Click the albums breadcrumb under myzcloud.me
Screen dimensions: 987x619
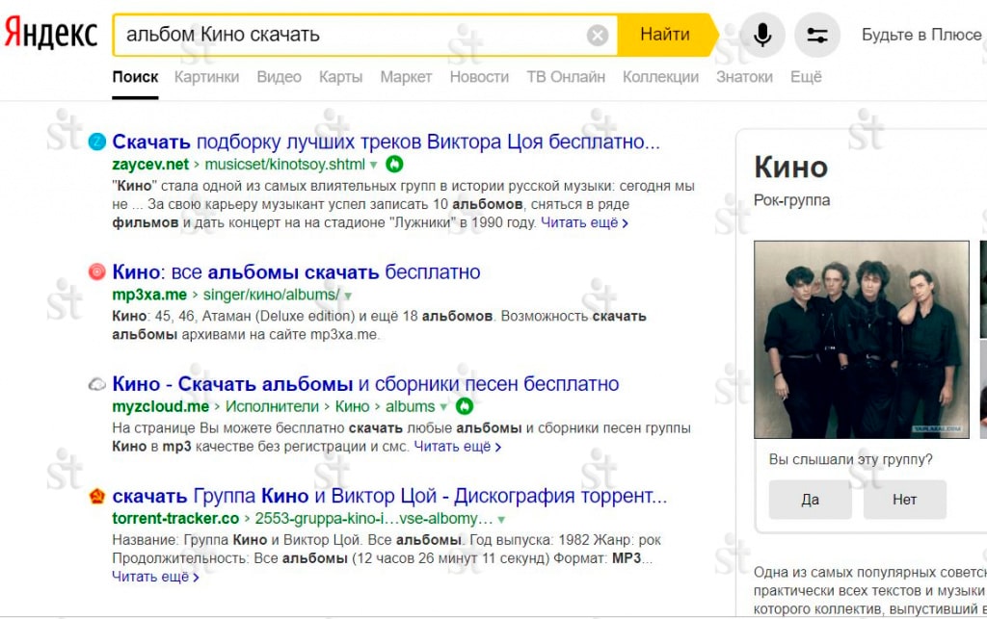tap(410, 406)
